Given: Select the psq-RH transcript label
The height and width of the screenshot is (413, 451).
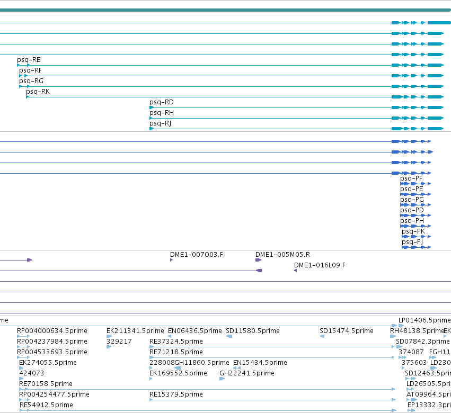Looking at the screenshot, I should (161, 113).
